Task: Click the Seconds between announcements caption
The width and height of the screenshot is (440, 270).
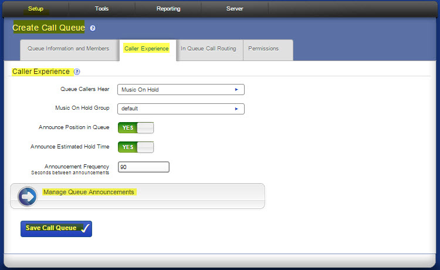Action: 70,173
